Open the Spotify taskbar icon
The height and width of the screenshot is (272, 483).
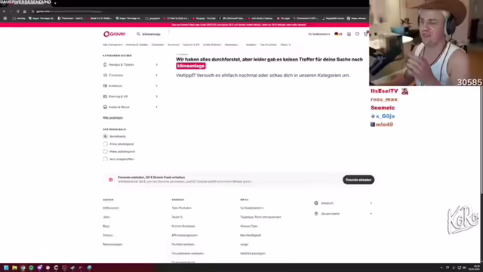click(x=31, y=267)
